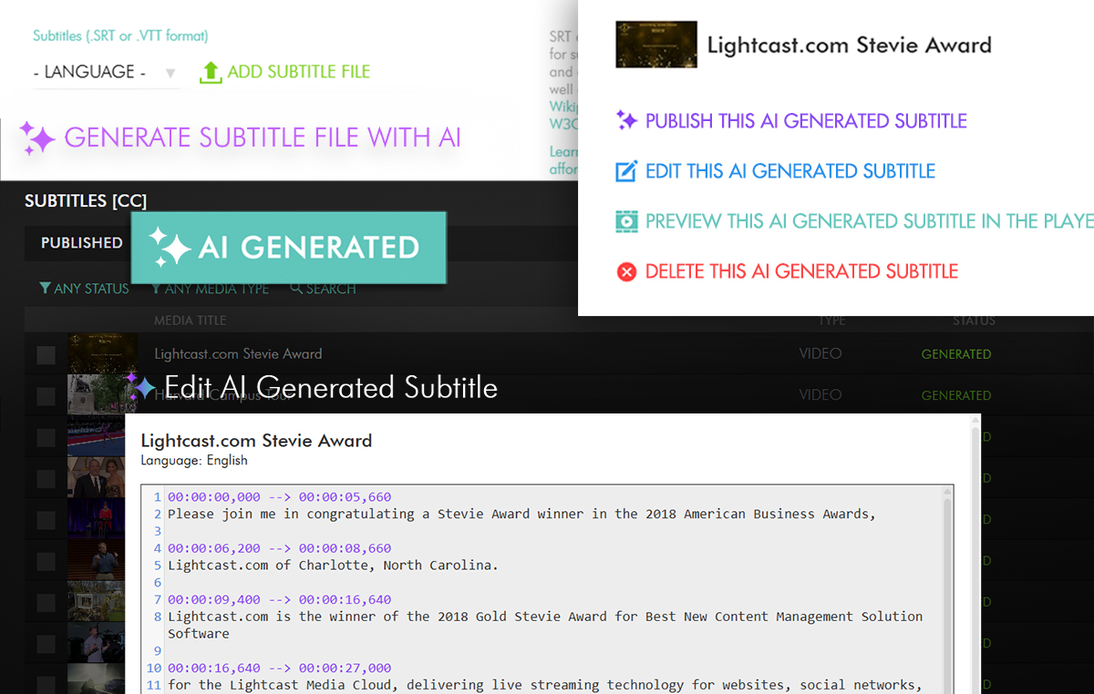The width and height of the screenshot is (1094, 694).
Task: Click the sparkle icon beside Generate Subtitle File
Action: (37, 138)
